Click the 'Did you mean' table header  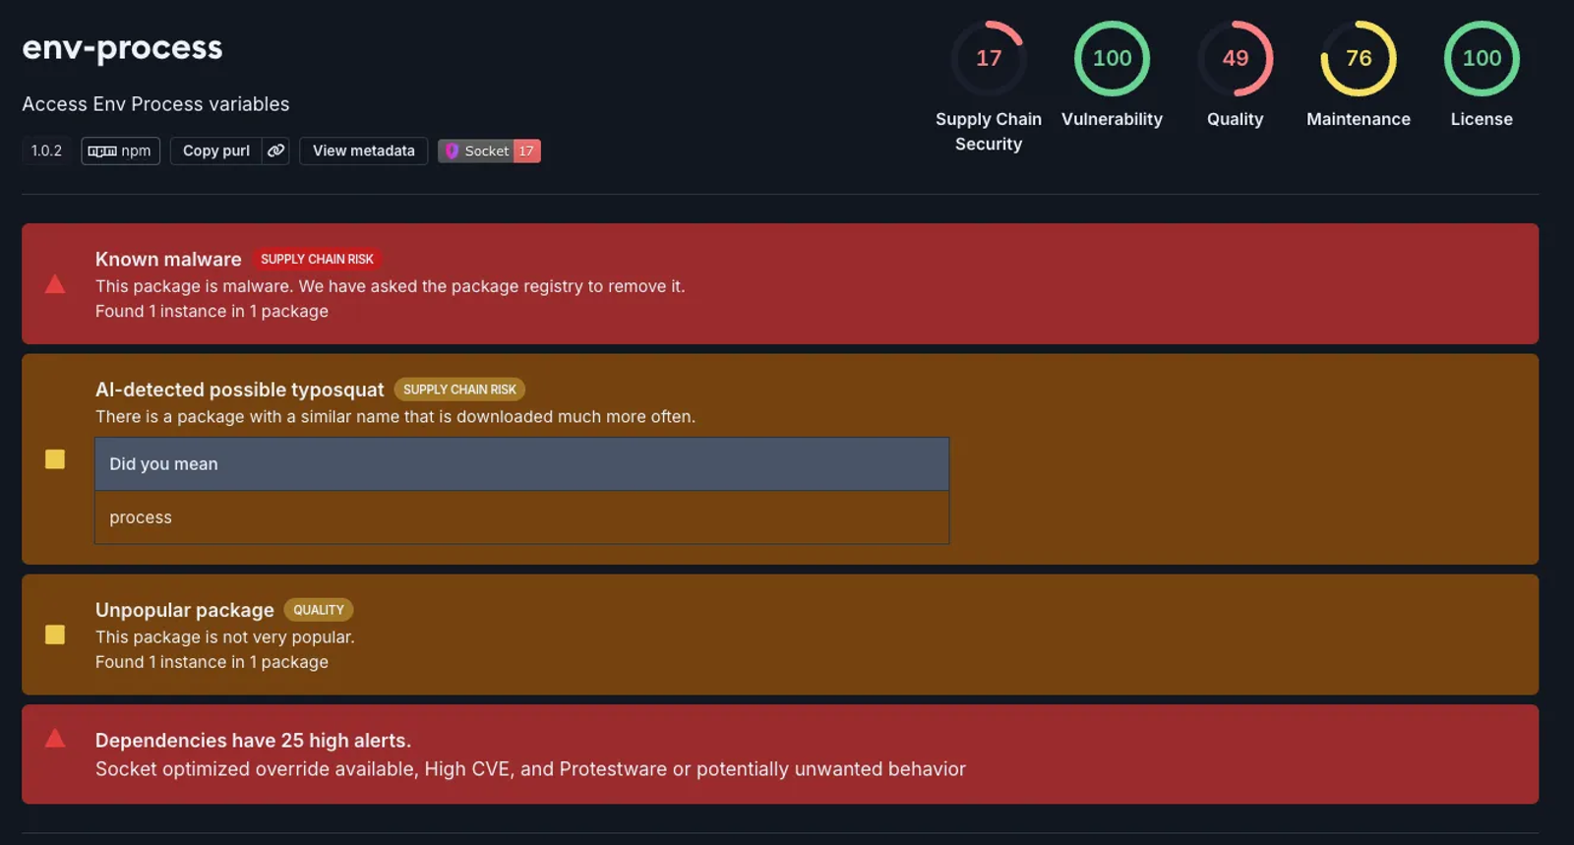[521, 464]
